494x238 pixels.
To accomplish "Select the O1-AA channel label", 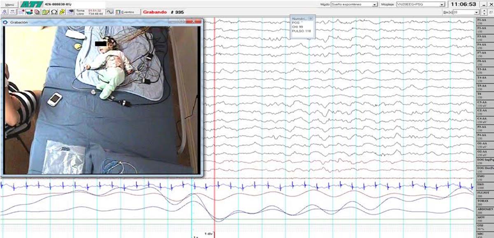I will [484, 144].
